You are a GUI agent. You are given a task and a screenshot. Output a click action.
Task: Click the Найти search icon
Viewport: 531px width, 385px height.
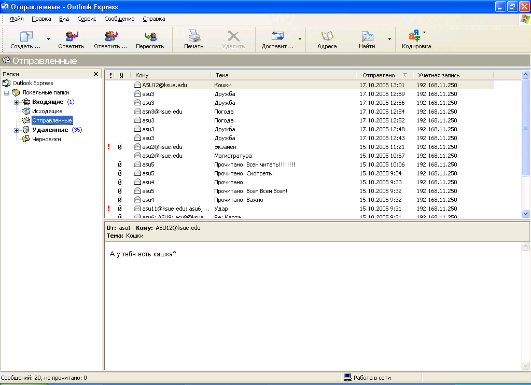[368, 36]
